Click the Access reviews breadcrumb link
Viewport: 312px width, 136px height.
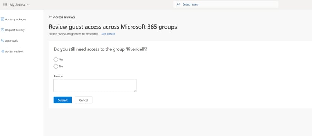click(64, 17)
